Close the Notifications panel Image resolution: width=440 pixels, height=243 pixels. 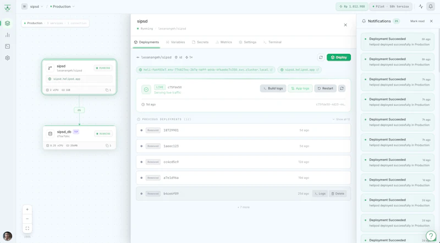[x=431, y=21]
